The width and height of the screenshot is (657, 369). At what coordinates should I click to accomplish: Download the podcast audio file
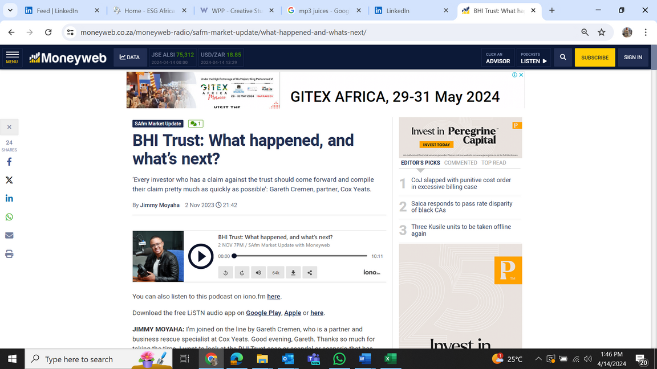tap(293, 273)
